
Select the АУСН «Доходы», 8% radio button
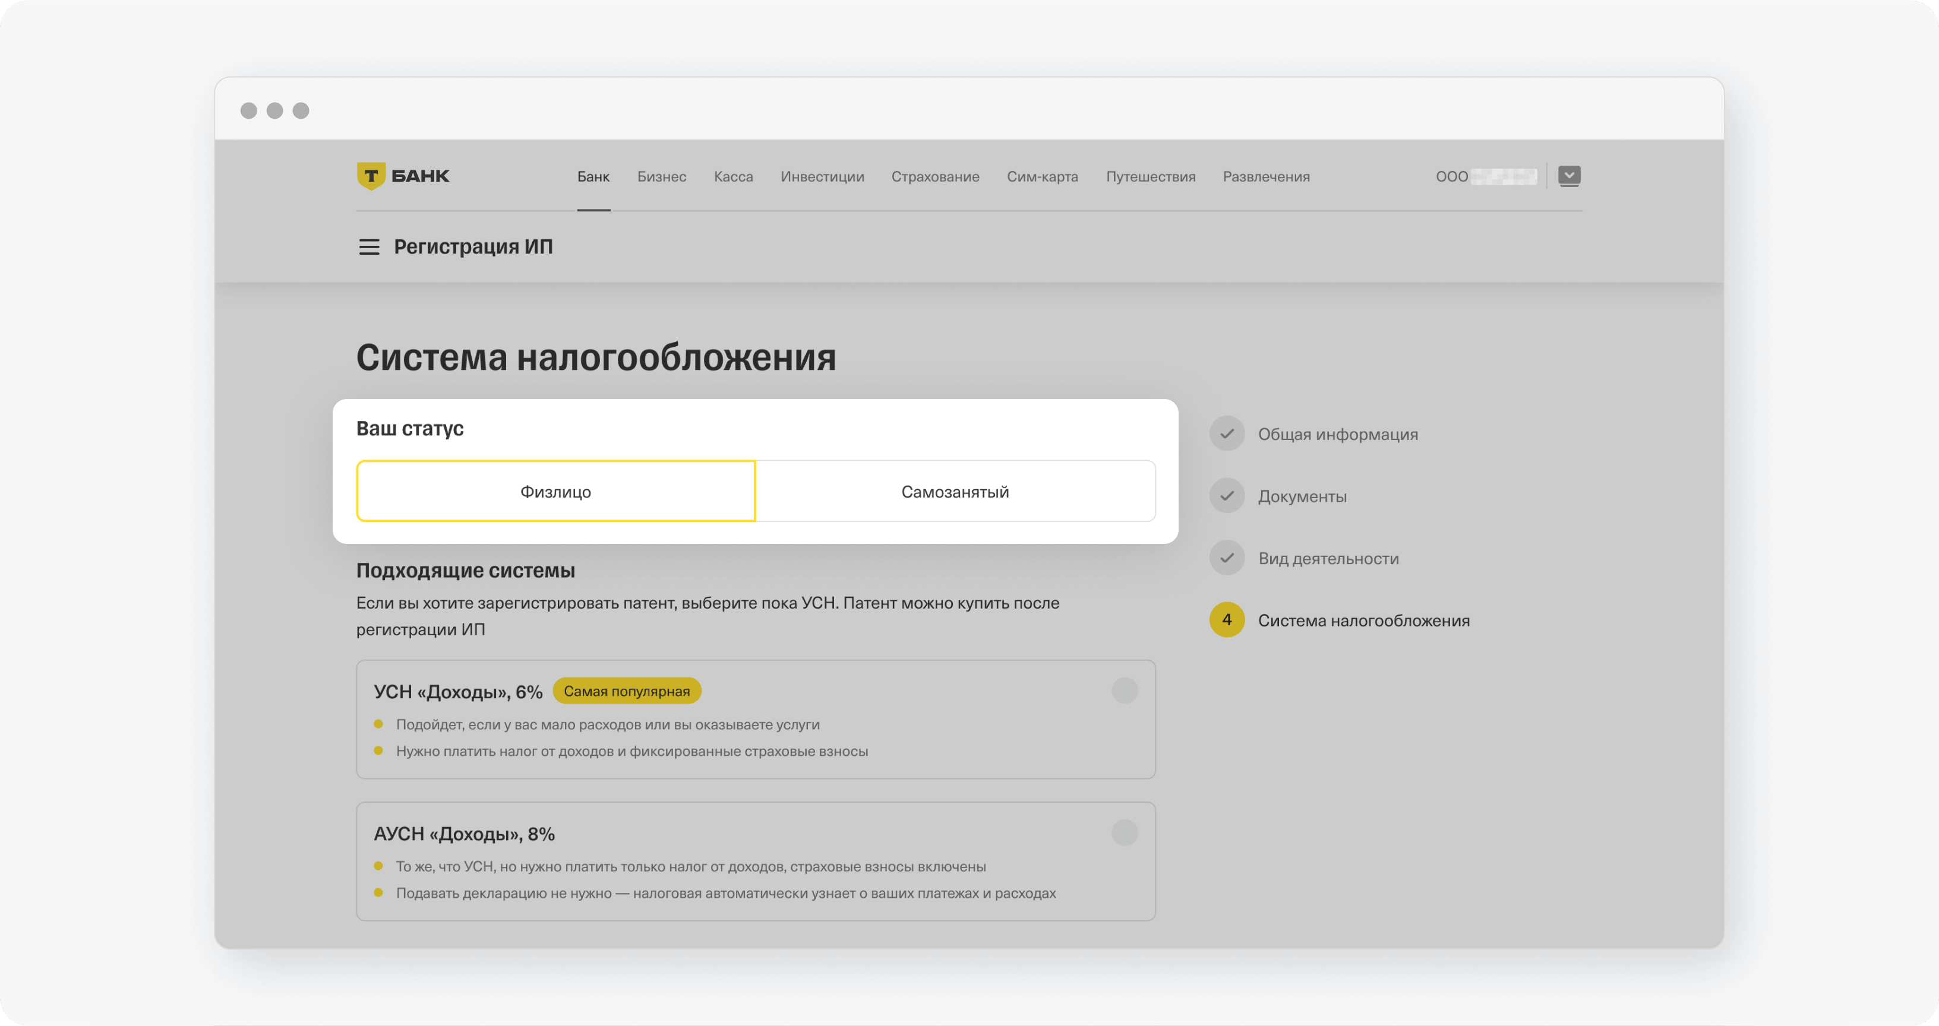coord(1125,832)
